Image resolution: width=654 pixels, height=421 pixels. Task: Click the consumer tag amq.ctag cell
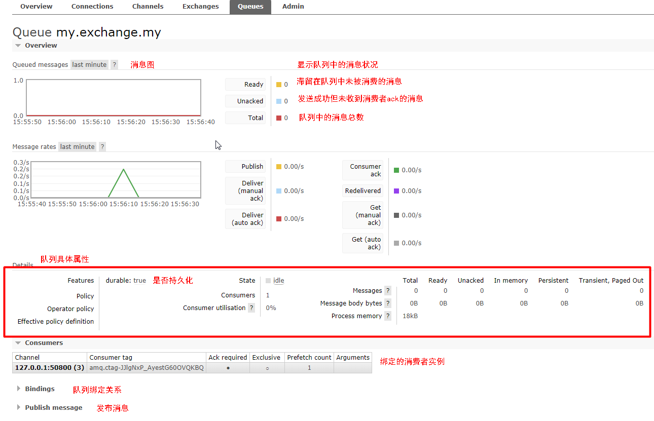[146, 367]
